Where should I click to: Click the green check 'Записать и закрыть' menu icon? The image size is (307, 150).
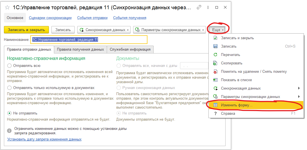tap(215, 38)
